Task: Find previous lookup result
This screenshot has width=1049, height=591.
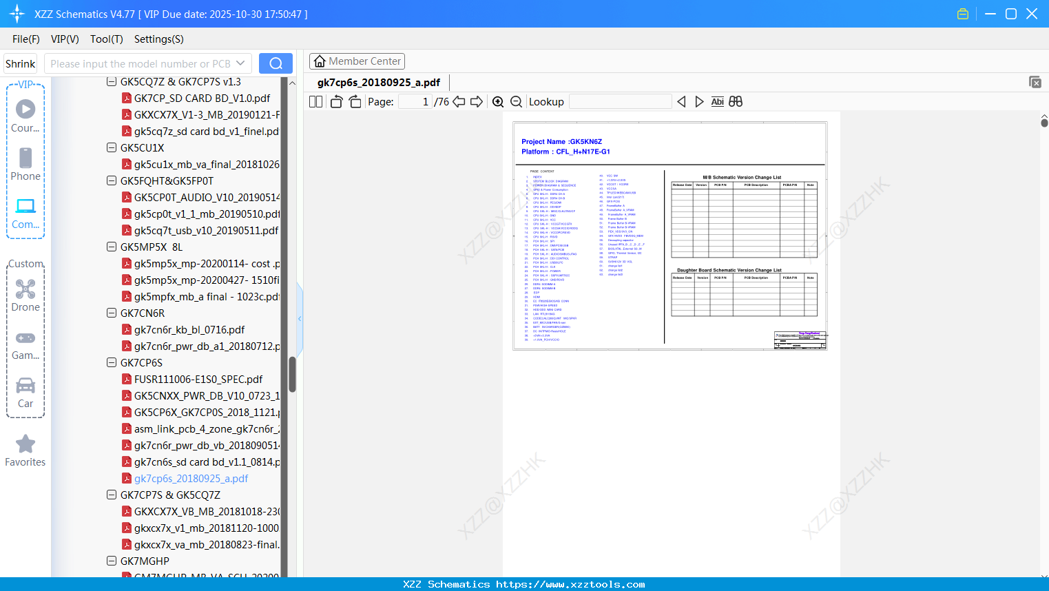Action: click(x=681, y=101)
